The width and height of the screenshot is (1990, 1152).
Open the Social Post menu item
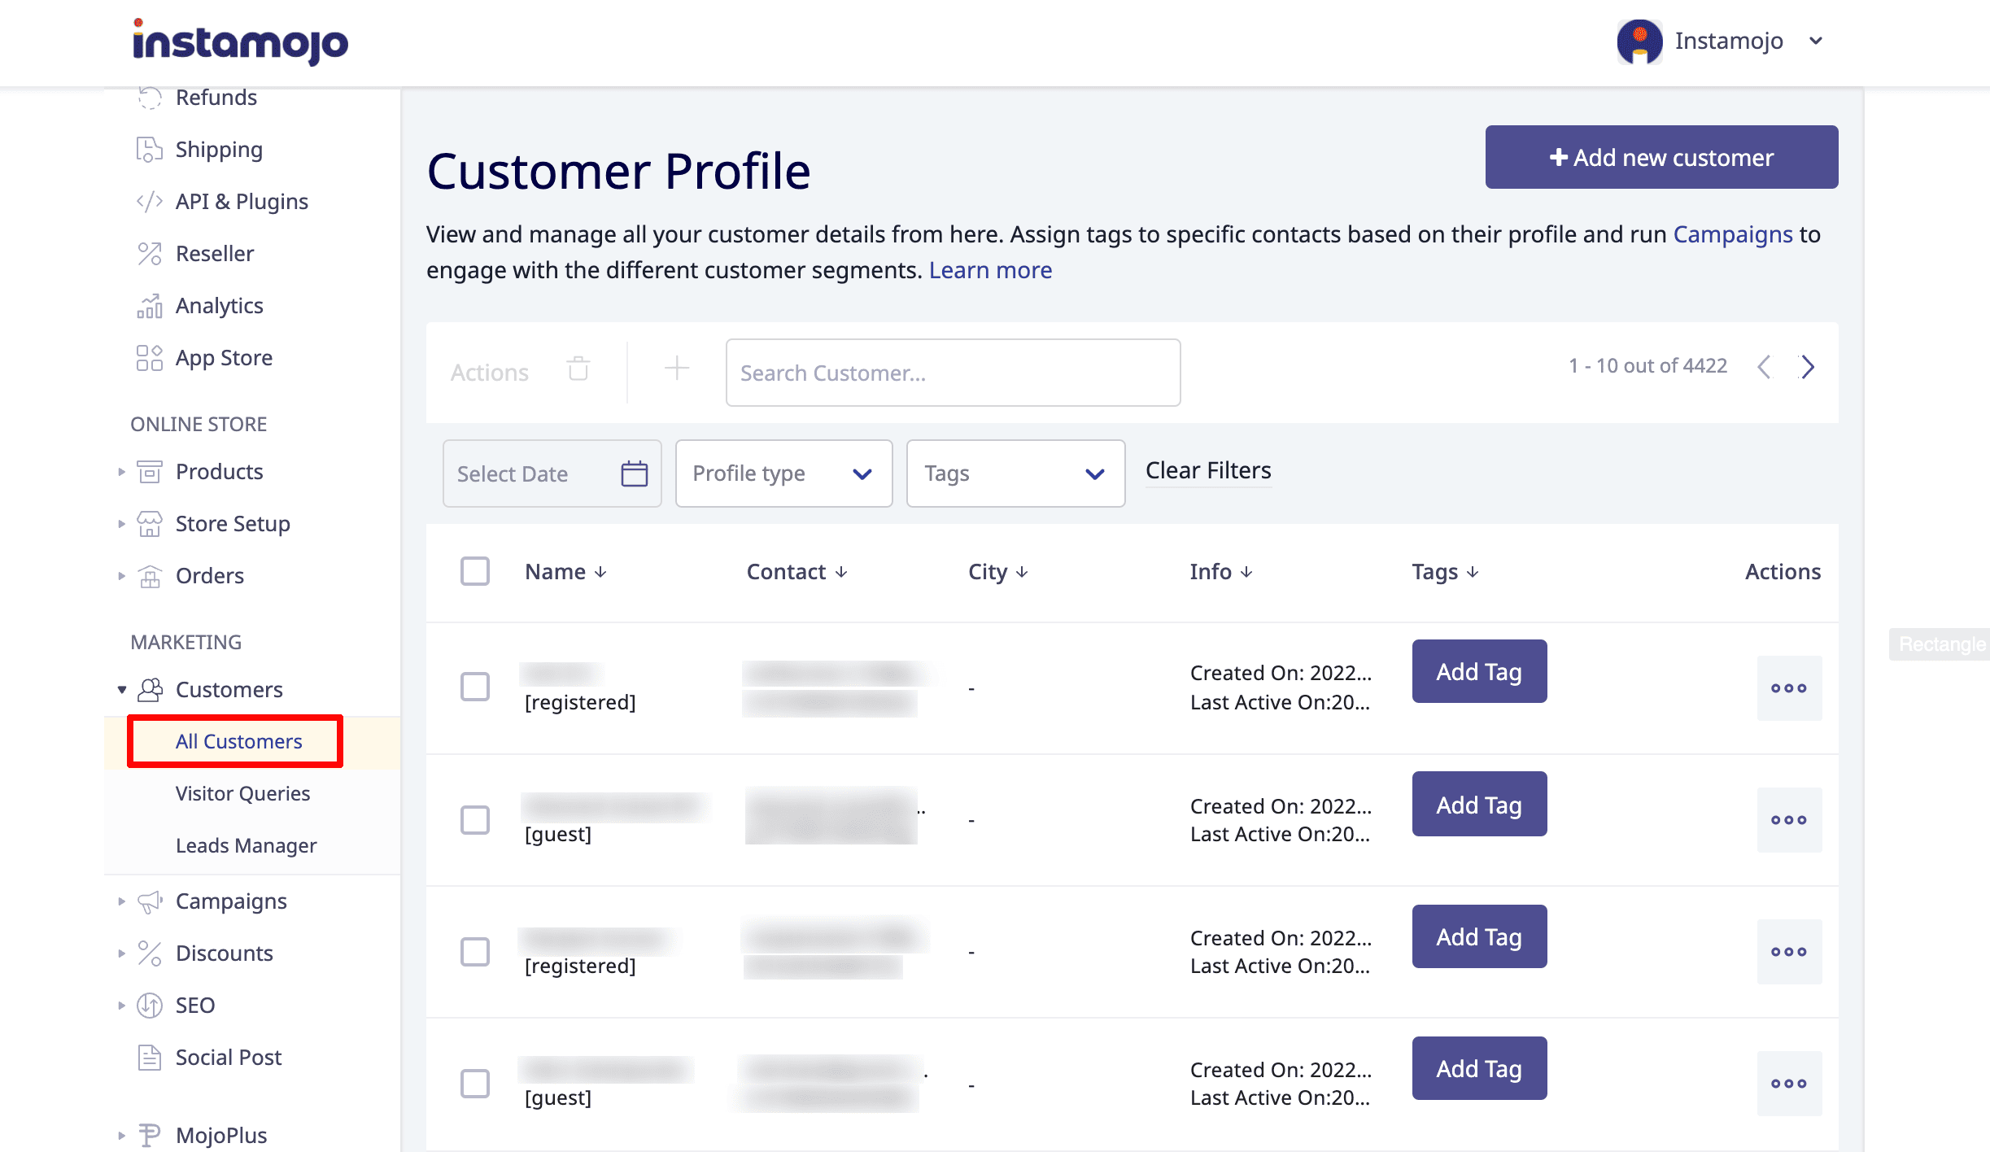coord(228,1058)
